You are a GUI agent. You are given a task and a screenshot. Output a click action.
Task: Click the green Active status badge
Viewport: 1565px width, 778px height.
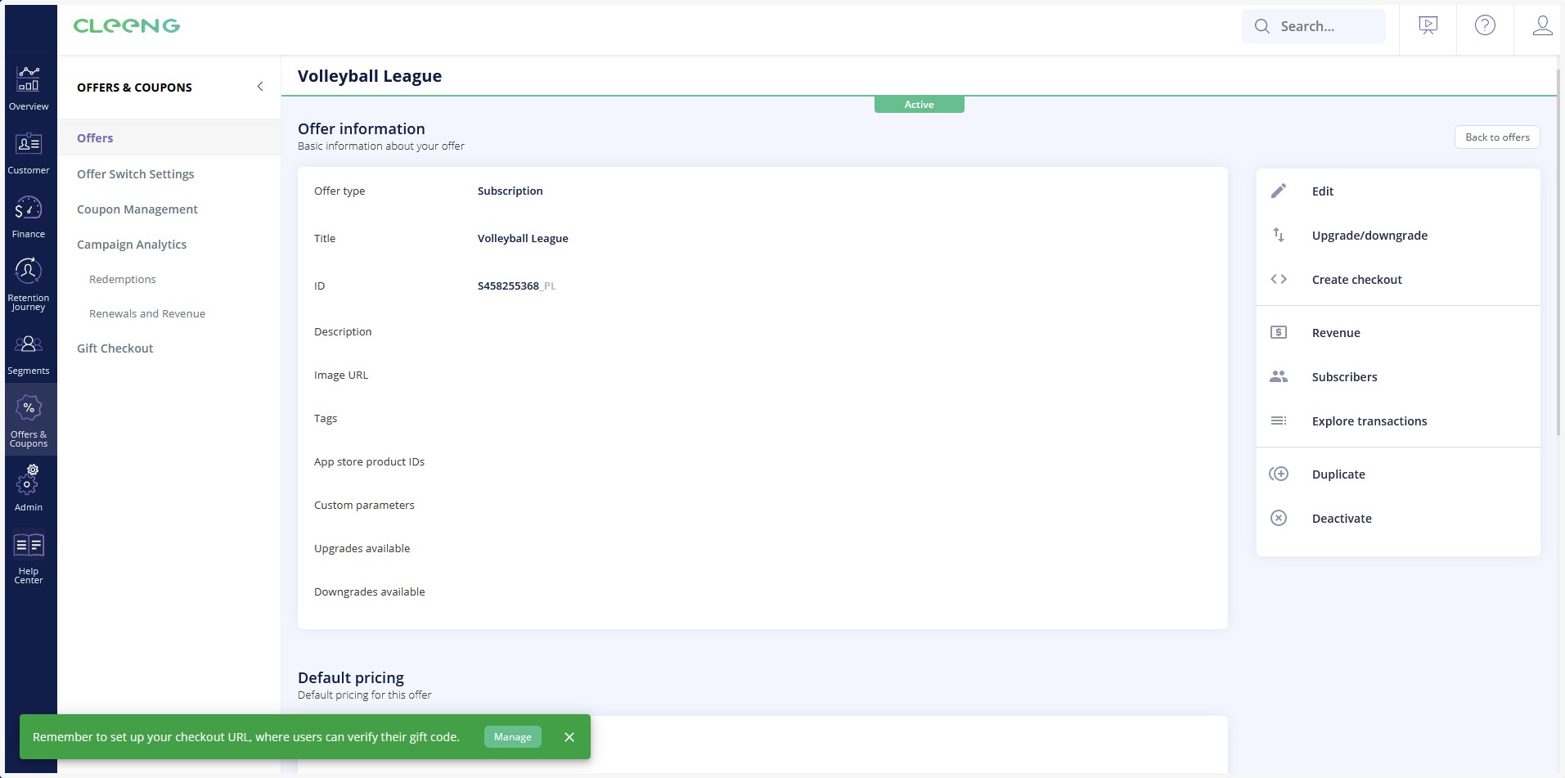tap(920, 105)
